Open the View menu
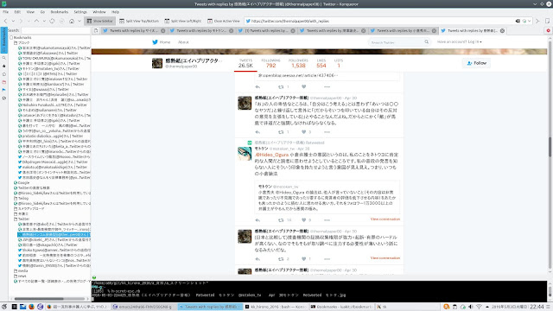This screenshot has height=311, width=553. point(30,11)
